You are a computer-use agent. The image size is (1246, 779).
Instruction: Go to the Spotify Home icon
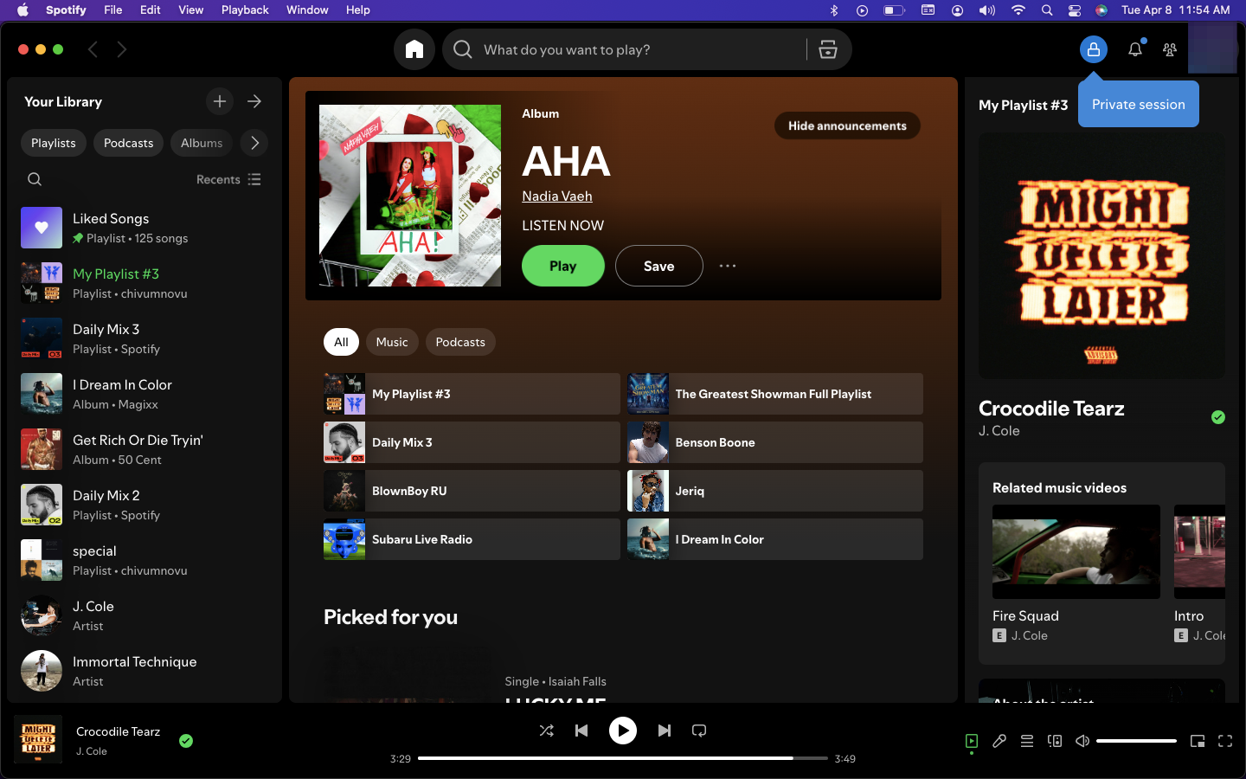(414, 49)
